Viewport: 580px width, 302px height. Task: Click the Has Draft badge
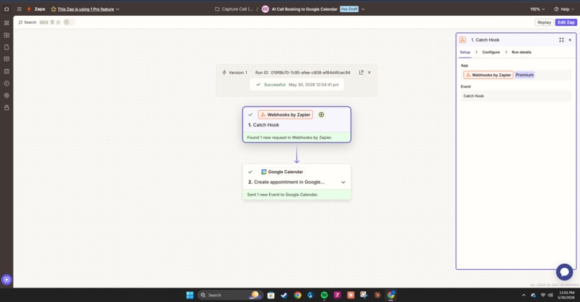click(349, 9)
